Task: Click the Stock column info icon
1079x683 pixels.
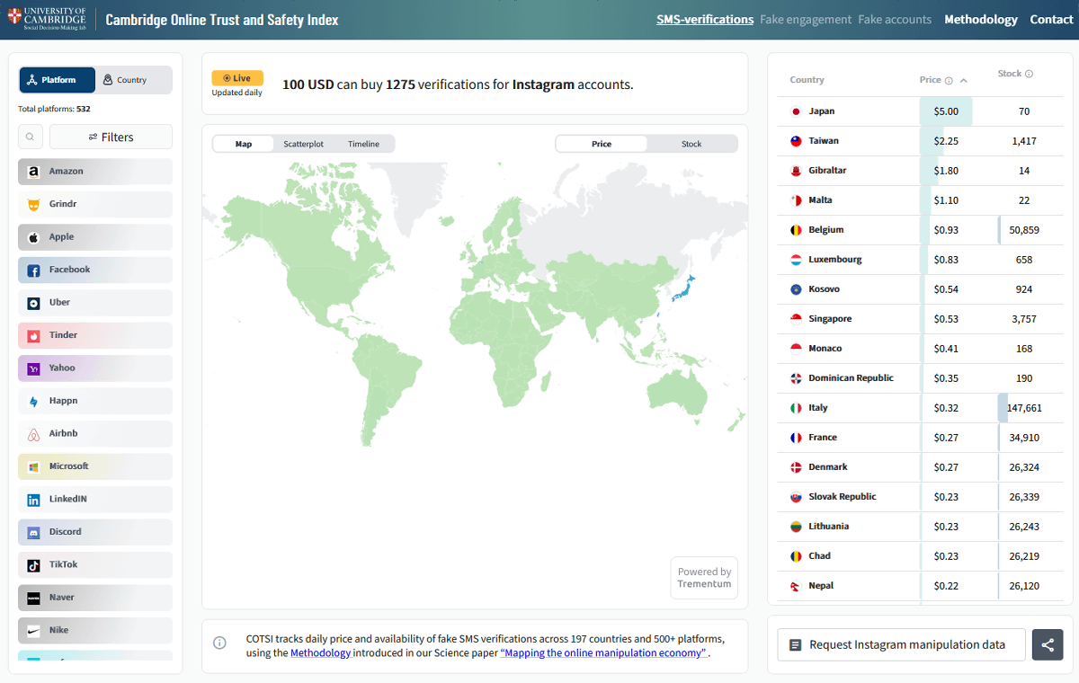Action: (x=1029, y=74)
